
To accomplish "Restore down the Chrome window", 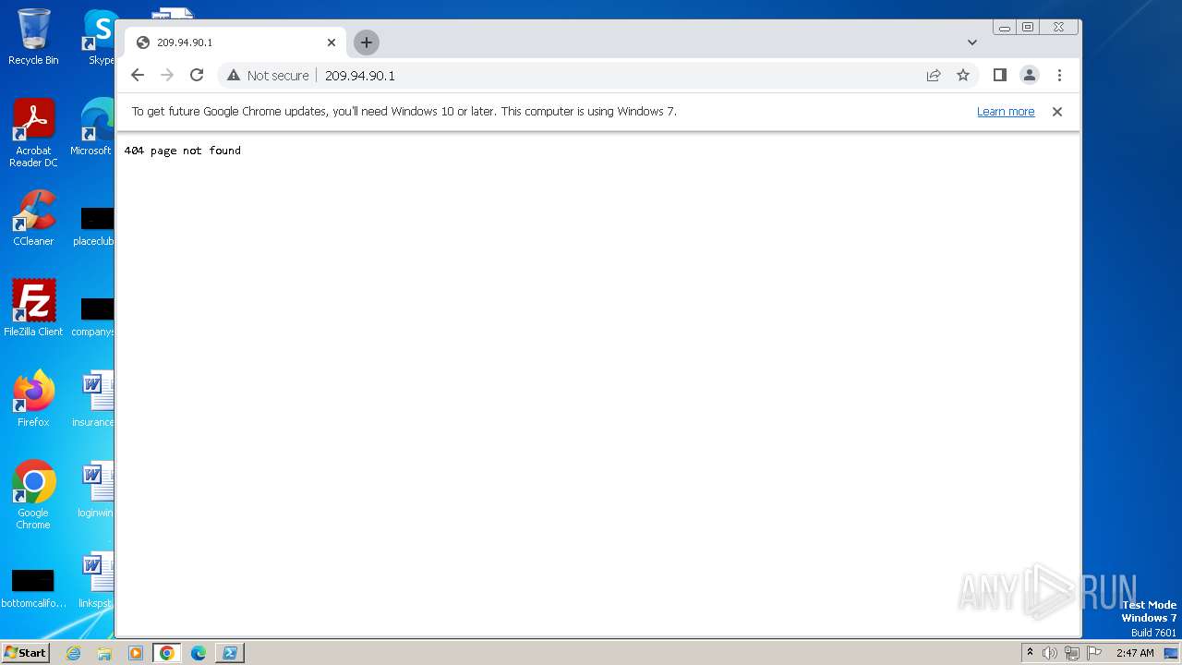I will click(x=1028, y=28).
